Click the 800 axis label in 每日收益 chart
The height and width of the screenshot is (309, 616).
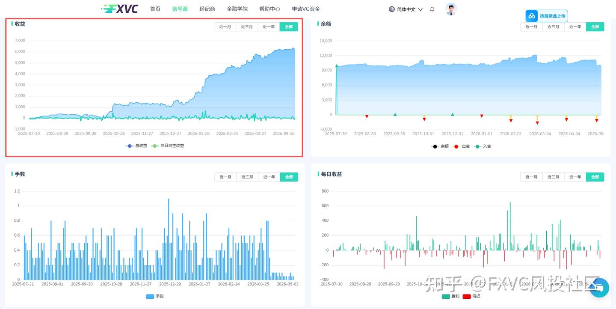click(x=325, y=191)
